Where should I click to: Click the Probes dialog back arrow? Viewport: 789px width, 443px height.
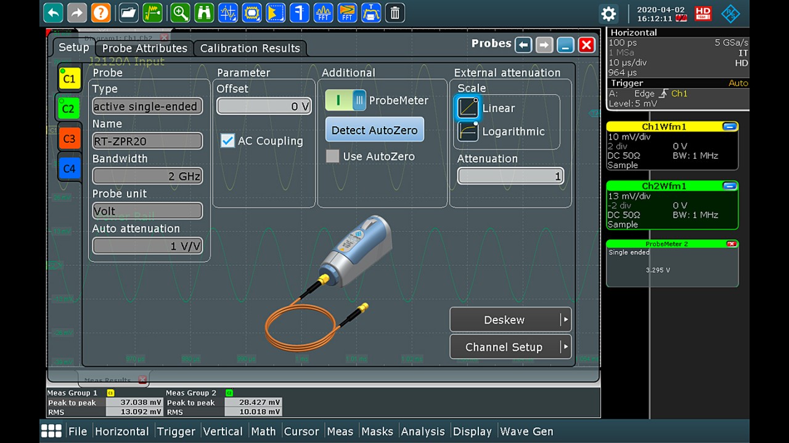[523, 44]
